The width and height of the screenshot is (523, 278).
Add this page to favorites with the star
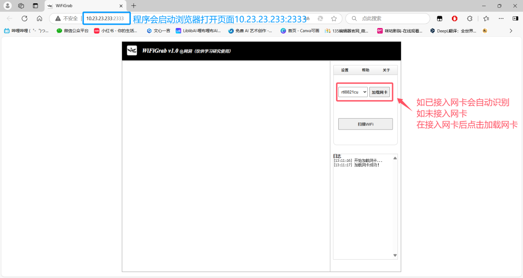334,18
